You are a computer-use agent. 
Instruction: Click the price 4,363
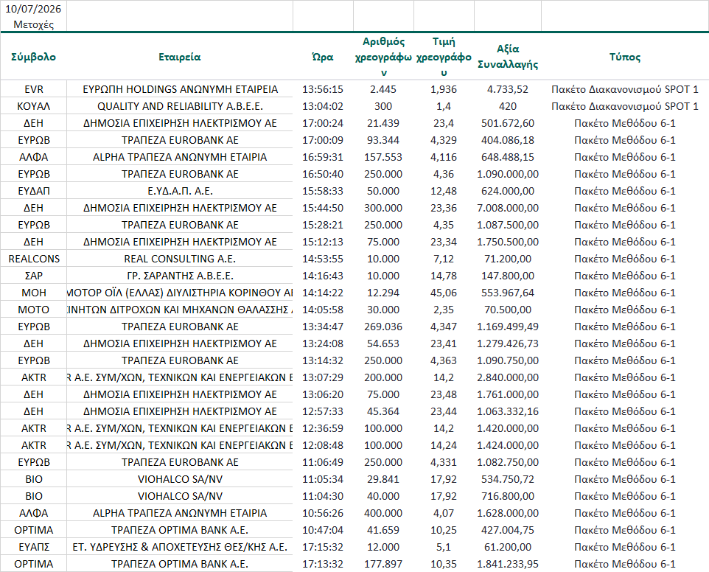point(444,361)
